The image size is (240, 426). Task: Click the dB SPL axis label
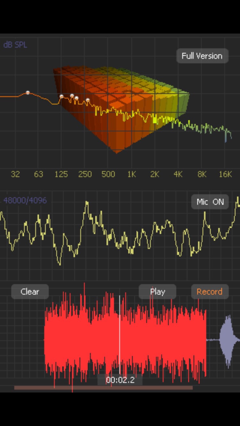[x=15, y=45]
